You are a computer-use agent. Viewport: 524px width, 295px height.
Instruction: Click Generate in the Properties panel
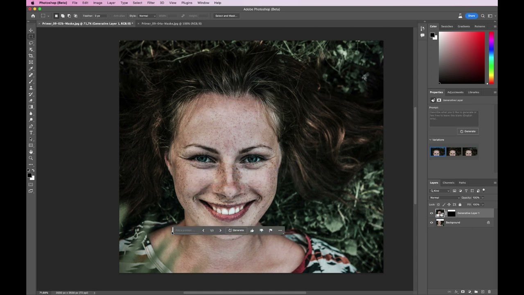[x=468, y=132]
